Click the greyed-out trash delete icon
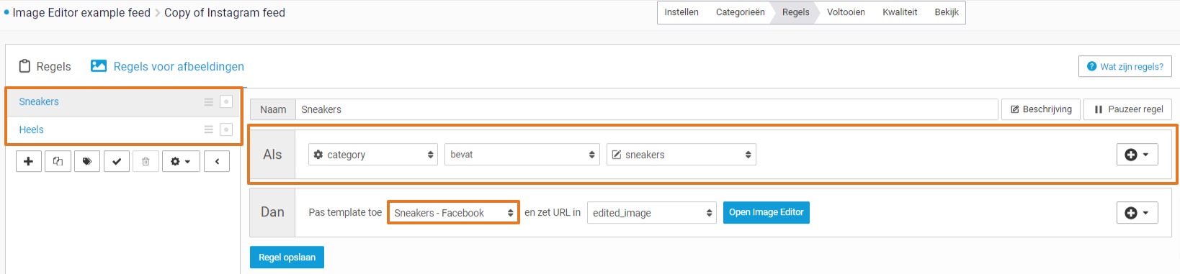The image size is (1180, 274). point(146,162)
